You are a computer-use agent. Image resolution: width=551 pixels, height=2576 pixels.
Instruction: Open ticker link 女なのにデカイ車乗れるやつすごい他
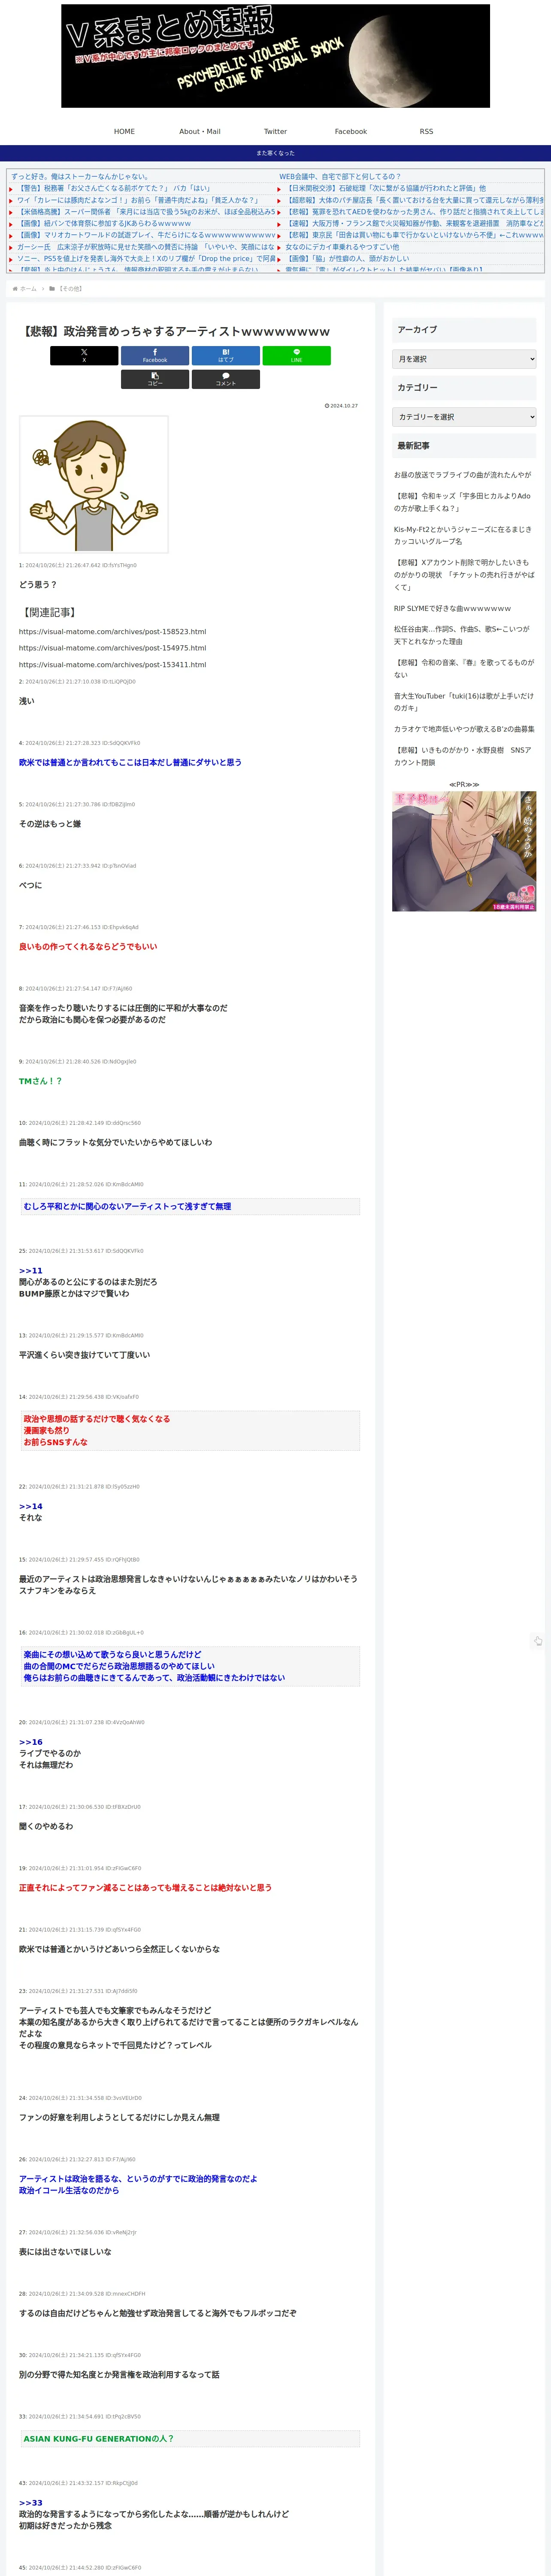[x=342, y=247]
